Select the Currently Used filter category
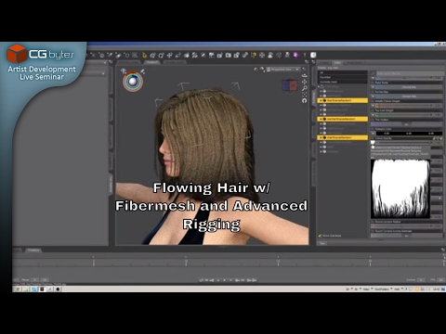 click(x=343, y=82)
